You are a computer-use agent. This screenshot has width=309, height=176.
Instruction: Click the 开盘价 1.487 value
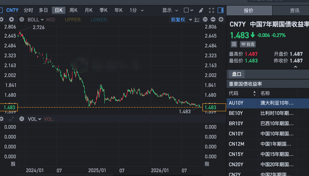tap(296, 54)
